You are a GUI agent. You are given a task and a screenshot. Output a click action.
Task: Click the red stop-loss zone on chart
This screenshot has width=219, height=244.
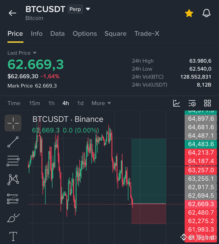[149, 214]
